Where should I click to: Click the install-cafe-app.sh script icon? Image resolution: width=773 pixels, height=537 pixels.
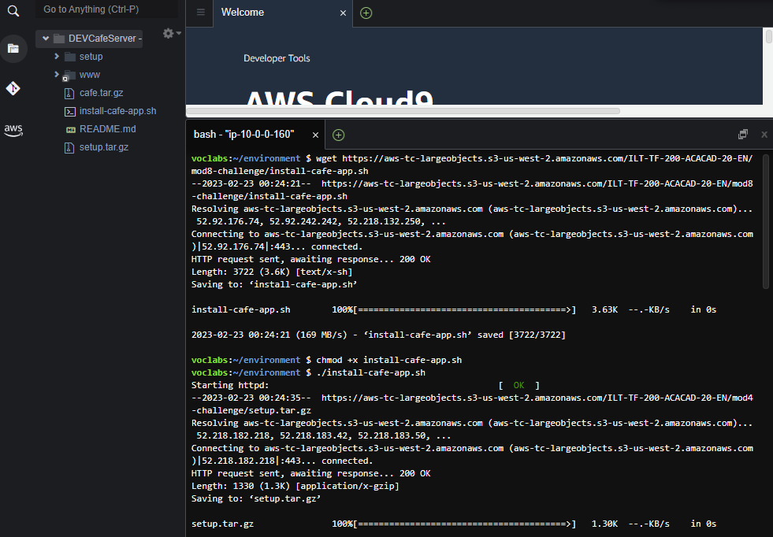click(x=70, y=111)
